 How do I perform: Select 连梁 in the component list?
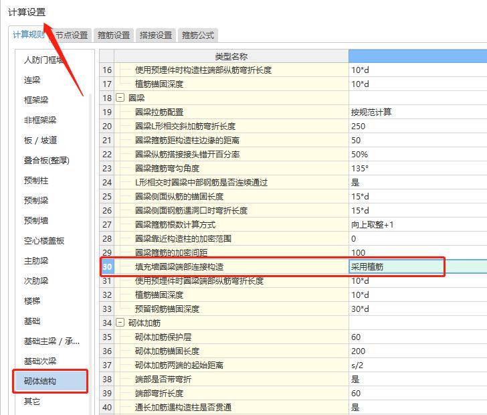(32, 80)
